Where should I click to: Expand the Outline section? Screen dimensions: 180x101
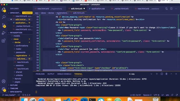pyautogui.click(x=14, y=85)
